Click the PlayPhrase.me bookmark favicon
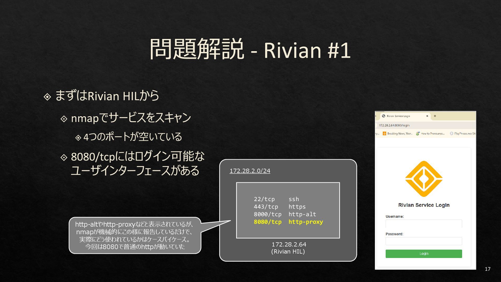The image size is (501, 282). tap(451, 133)
